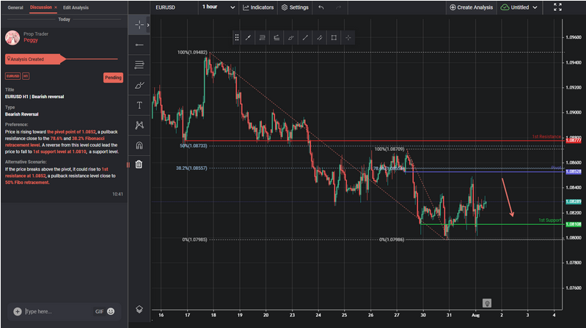The image size is (586, 328).
Task: Pick the brush tool in floating toolbar
Action: [290, 37]
